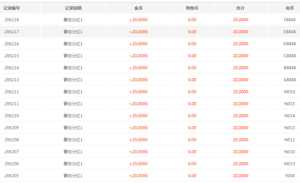Click member ID E8848

tap(290, 32)
